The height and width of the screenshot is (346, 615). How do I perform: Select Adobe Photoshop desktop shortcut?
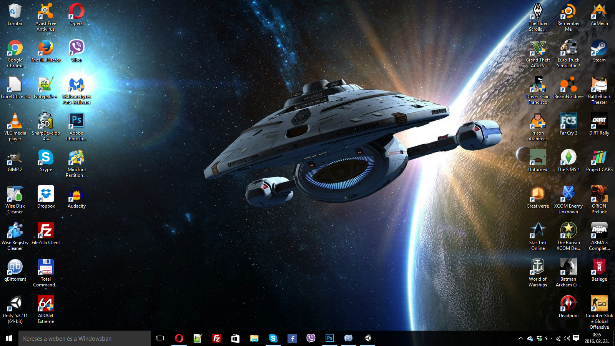click(x=76, y=127)
